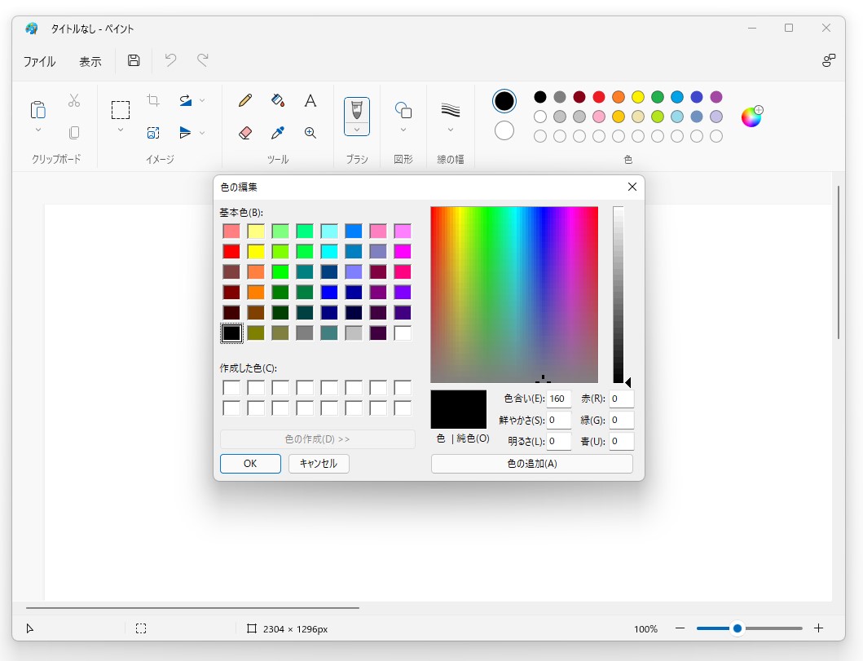Click the Cut scissors icon
863x661 pixels.
[x=74, y=101]
